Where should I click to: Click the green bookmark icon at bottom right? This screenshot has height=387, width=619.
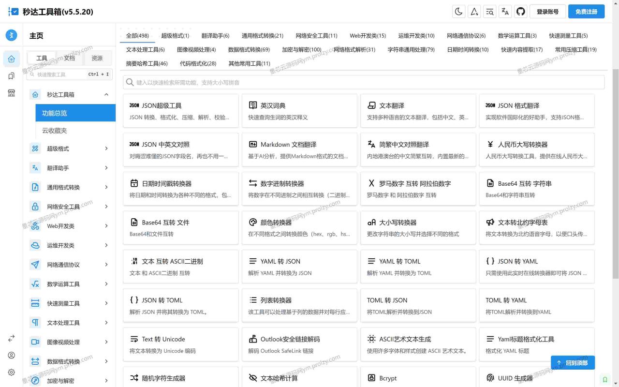[604, 379]
